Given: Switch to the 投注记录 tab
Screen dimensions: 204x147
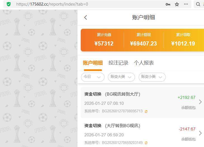Looking at the screenshot, I should coord(118,63).
